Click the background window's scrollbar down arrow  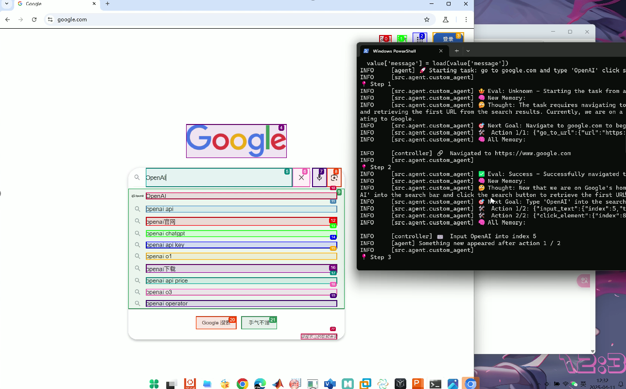coord(592,351)
